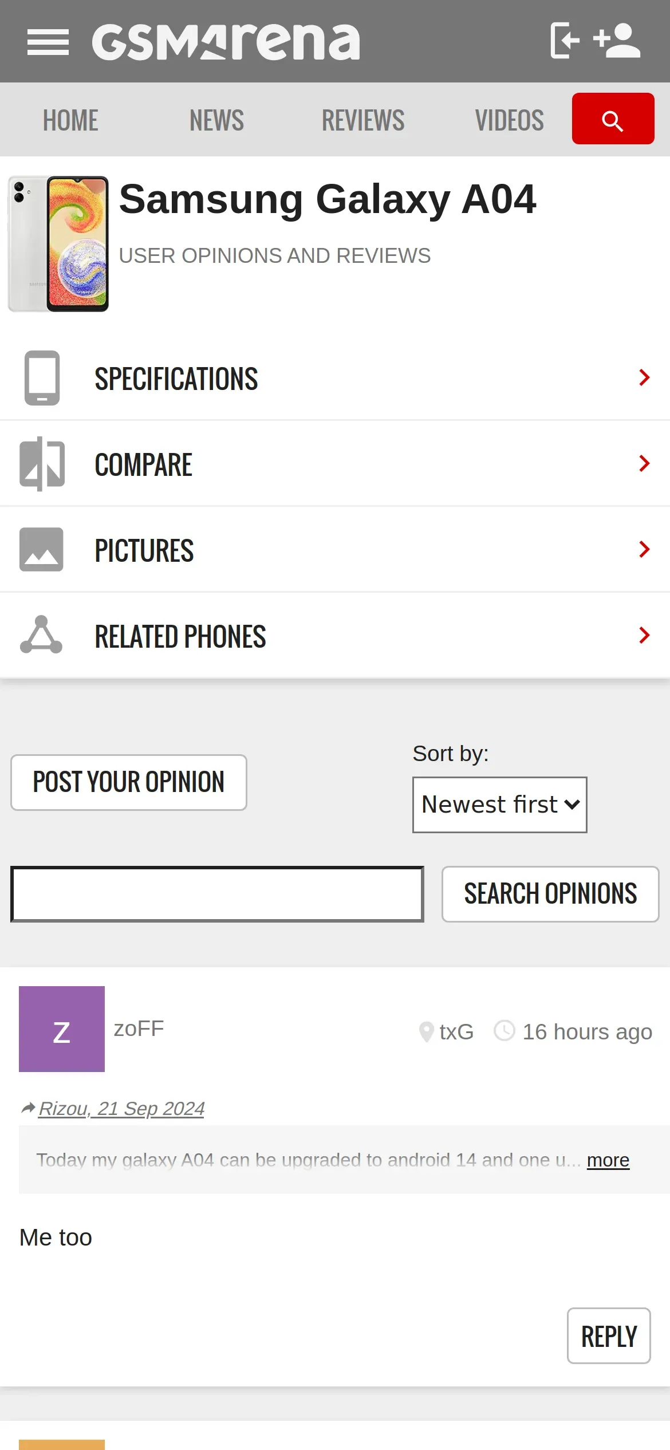Click the GSMArena logo
This screenshot has height=1450, width=670.
pos(226,42)
